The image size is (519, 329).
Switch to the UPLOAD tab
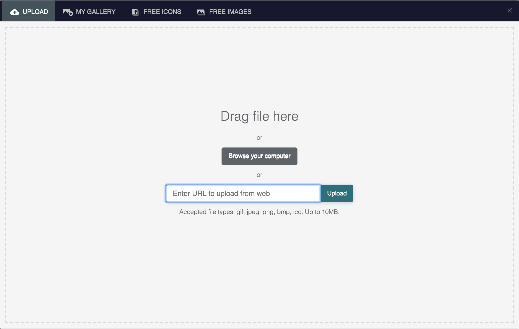(x=29, y=11)
